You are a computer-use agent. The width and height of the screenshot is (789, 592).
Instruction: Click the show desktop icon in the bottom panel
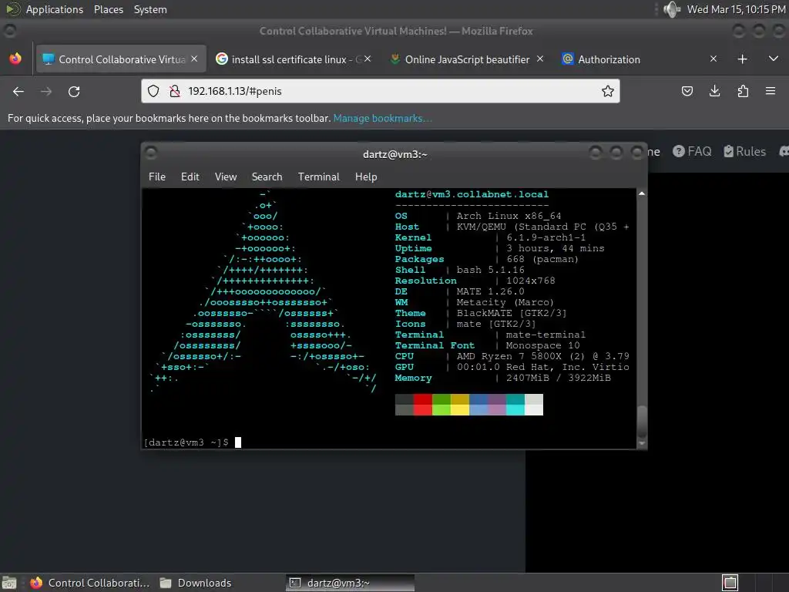(9, 583)
